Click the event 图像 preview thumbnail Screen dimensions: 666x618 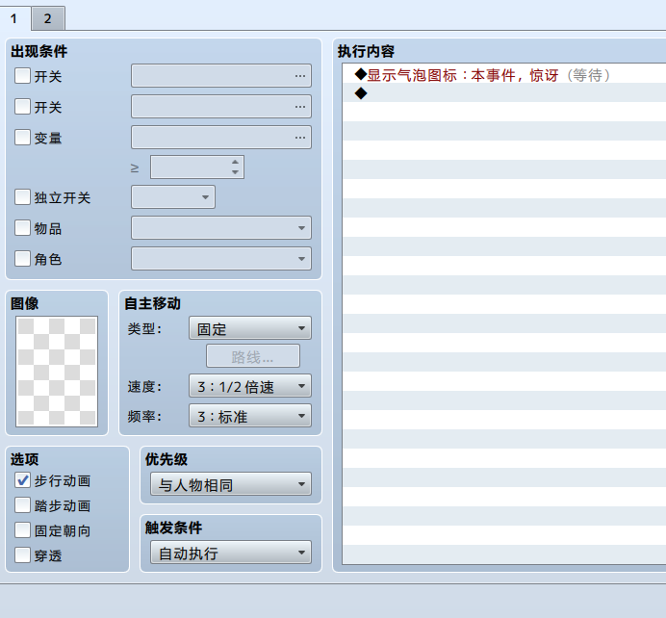point(57,372)
